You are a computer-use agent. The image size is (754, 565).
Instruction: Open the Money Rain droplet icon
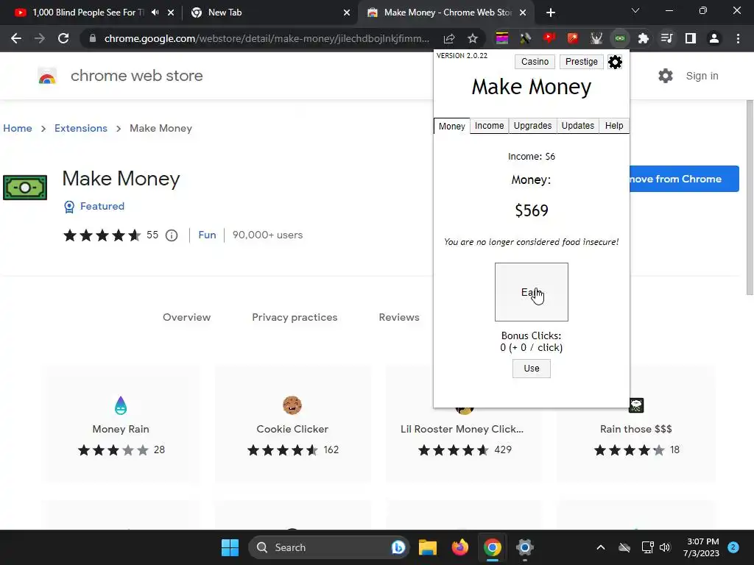pyautogui.click(x=121, y=405)
